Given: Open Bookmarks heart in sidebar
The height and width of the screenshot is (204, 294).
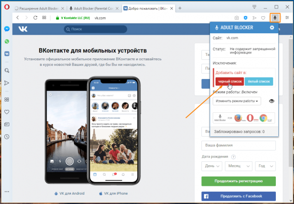Looking at the screenshot, I should pos(7,112).
